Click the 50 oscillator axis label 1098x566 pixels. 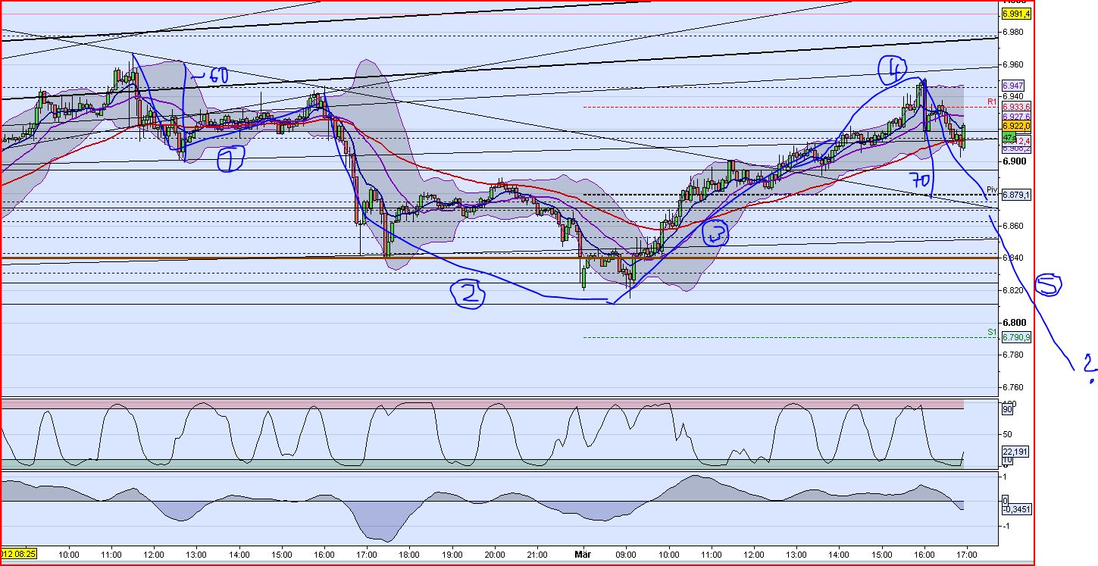click(1007, 434)
